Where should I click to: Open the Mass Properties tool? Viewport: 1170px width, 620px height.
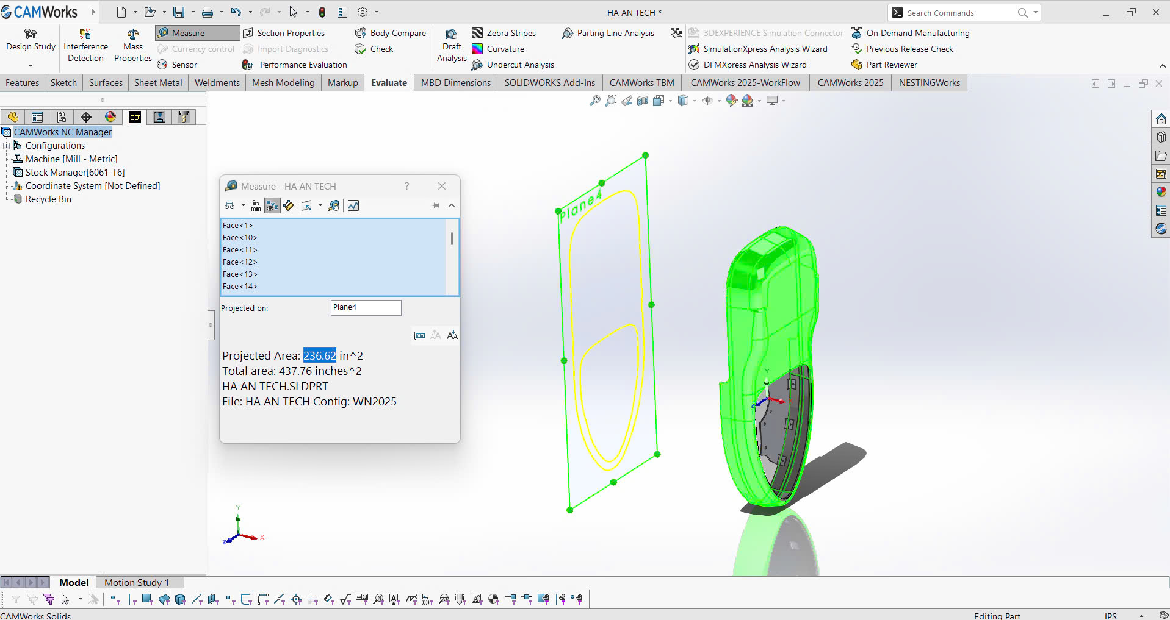click(132, 45)
